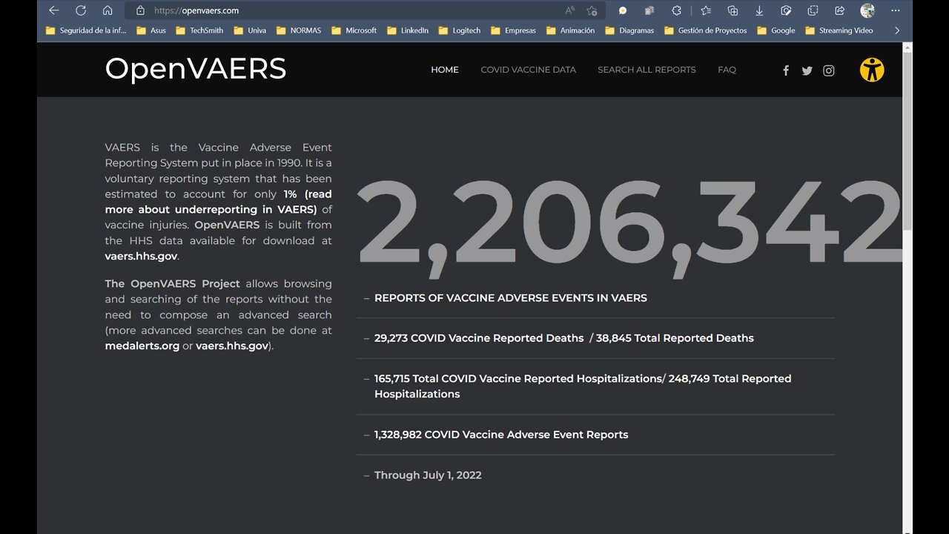Open the Empresas bookmark folder
The image size is (949, 534).
pyautogui.click(x=513, y=30)
